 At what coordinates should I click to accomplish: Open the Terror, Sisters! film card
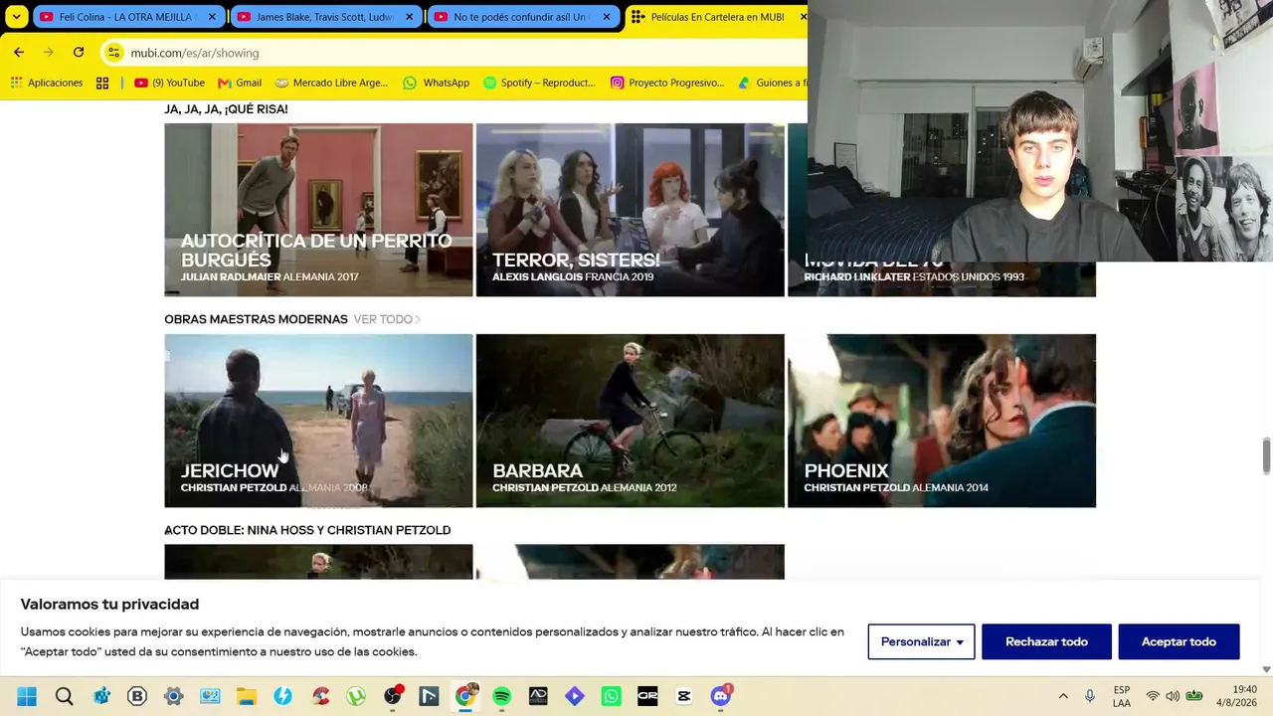(631, 210)
